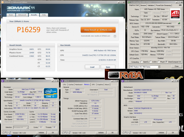This screenshot has height=137, width=184.
Task: Click the BIOS Version field in GPU-Z
Action: click(x=158, y=23)
